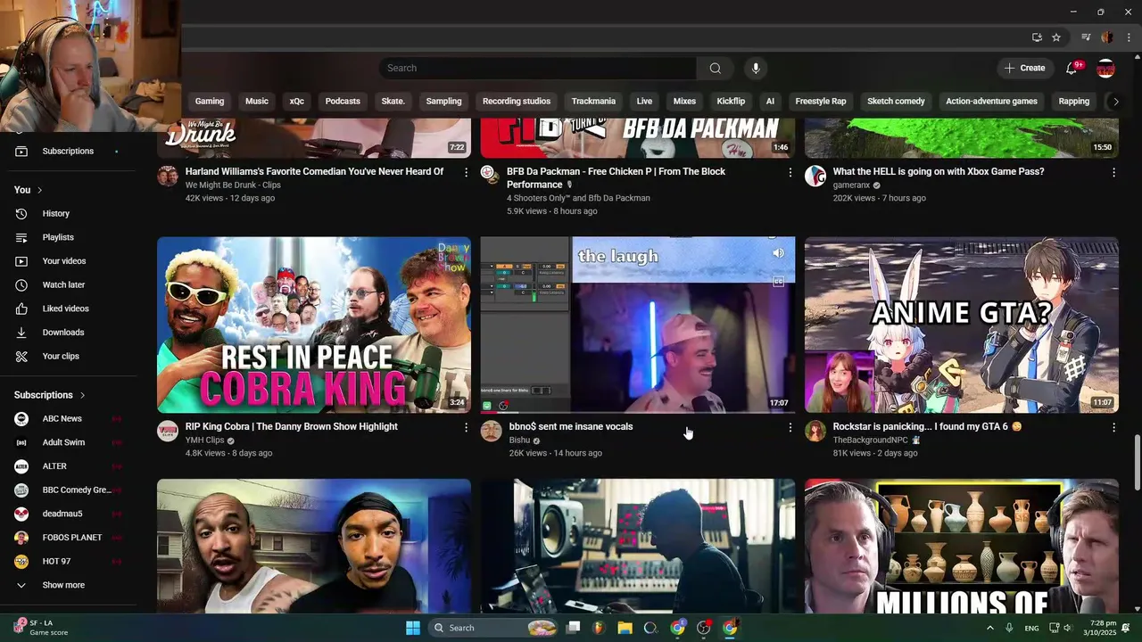Viewport: 1142px width, 642px height.
Task: Click the page vertical scrollbar
Action: click(1137, 462)
